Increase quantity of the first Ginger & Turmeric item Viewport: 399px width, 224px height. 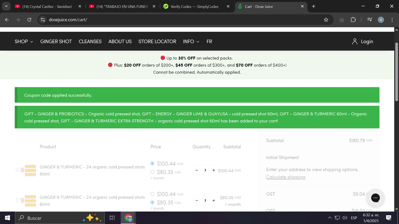tap(214, 170)
